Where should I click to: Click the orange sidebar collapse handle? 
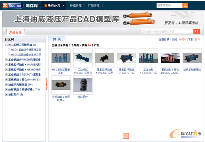click(x=47, y=84)
